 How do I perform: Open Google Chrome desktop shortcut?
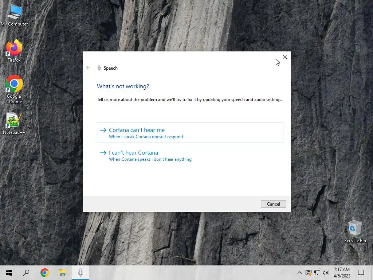(x=14, y=90)
